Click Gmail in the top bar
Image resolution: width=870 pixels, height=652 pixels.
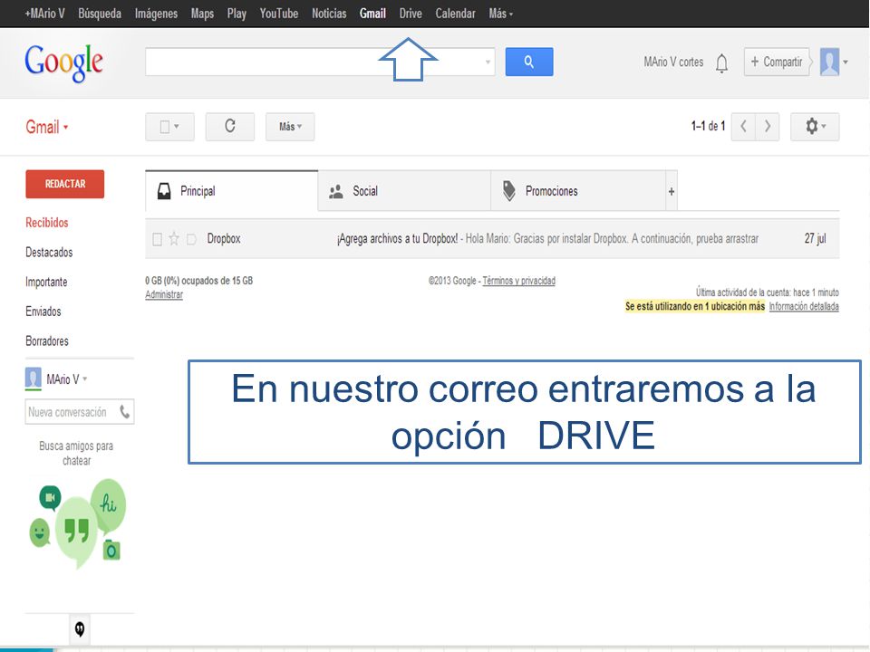click(x=372, y=14)
